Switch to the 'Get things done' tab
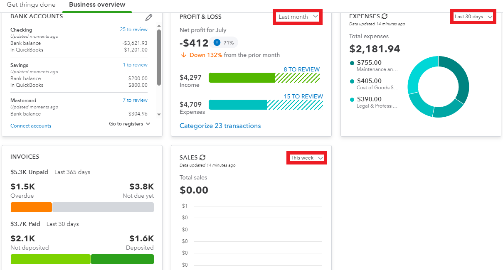 31,5
